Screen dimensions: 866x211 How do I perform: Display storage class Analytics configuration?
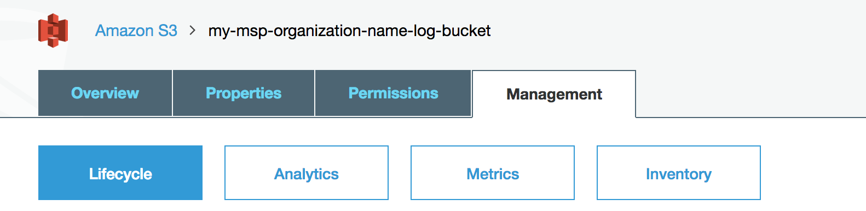307,173
